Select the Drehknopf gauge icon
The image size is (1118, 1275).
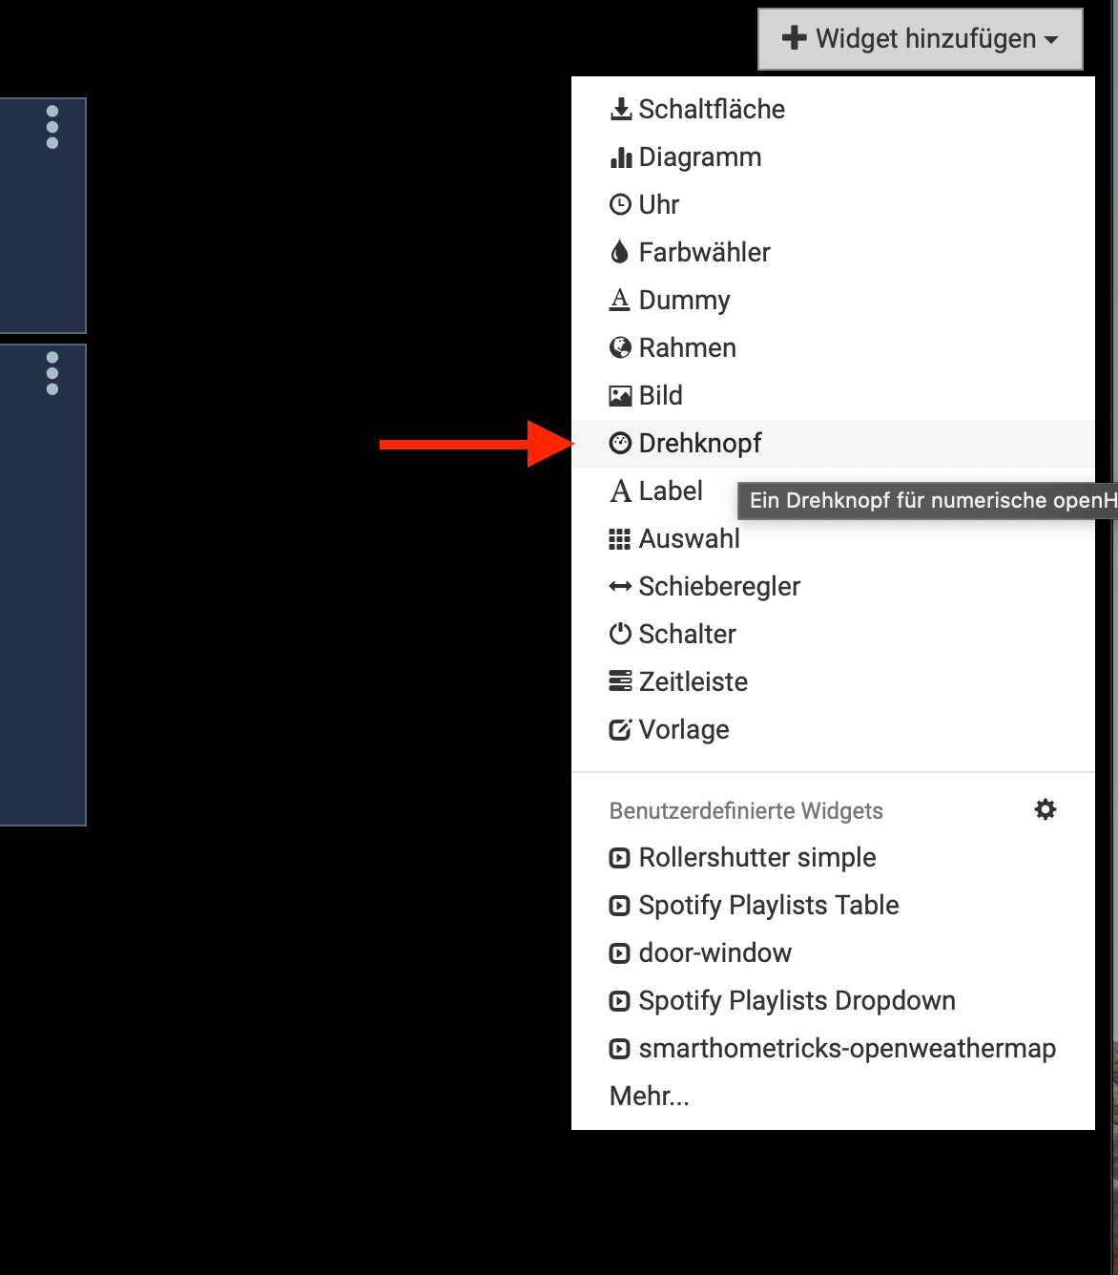tap(620, 443)
